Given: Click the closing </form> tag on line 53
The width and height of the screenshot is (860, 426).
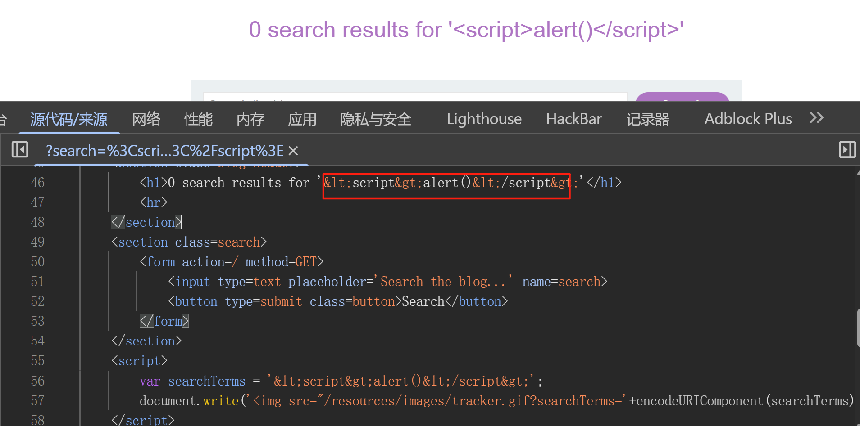Looking at the screenshot, I should [164, 321].
